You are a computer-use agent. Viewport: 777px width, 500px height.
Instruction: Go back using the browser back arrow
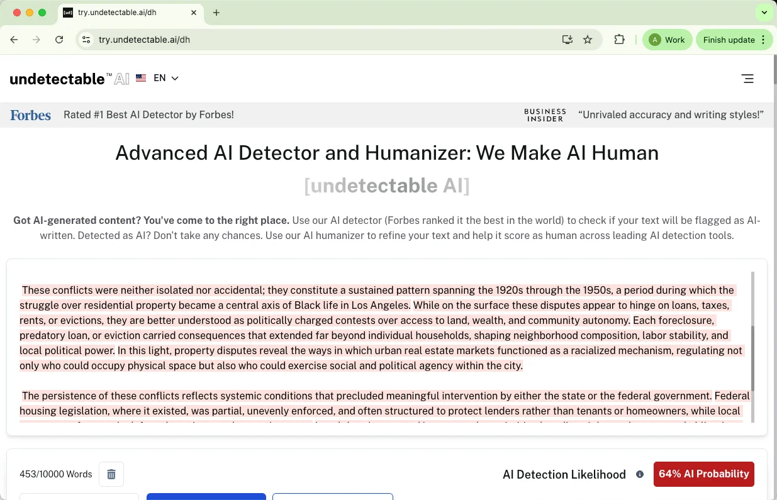click(x=14, y=39)
